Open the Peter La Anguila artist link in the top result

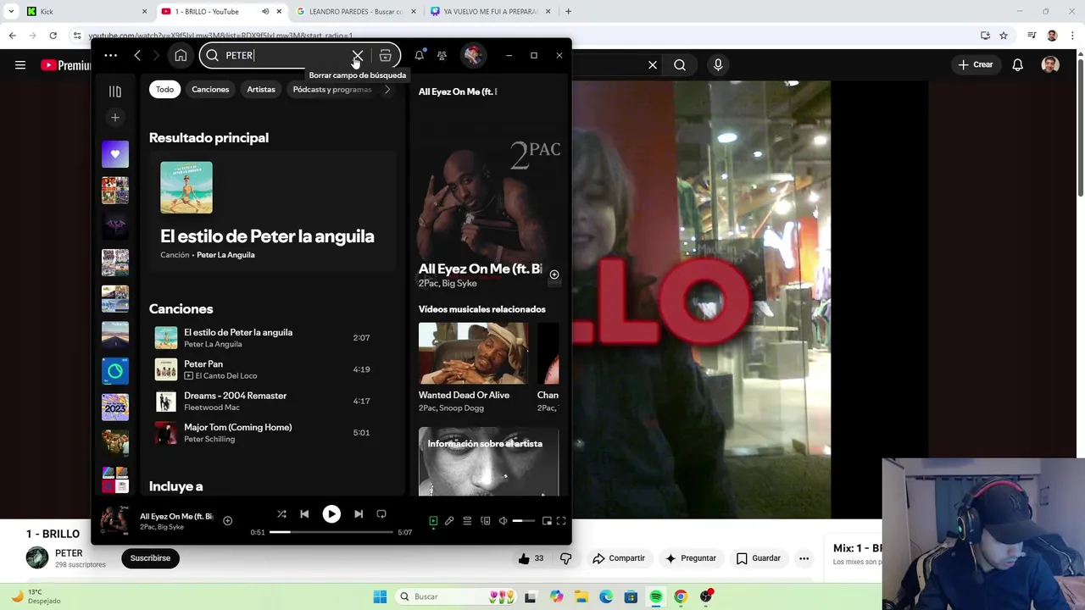[x=225, y=255]
